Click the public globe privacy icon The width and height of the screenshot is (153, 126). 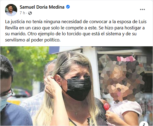coord(30,13)
